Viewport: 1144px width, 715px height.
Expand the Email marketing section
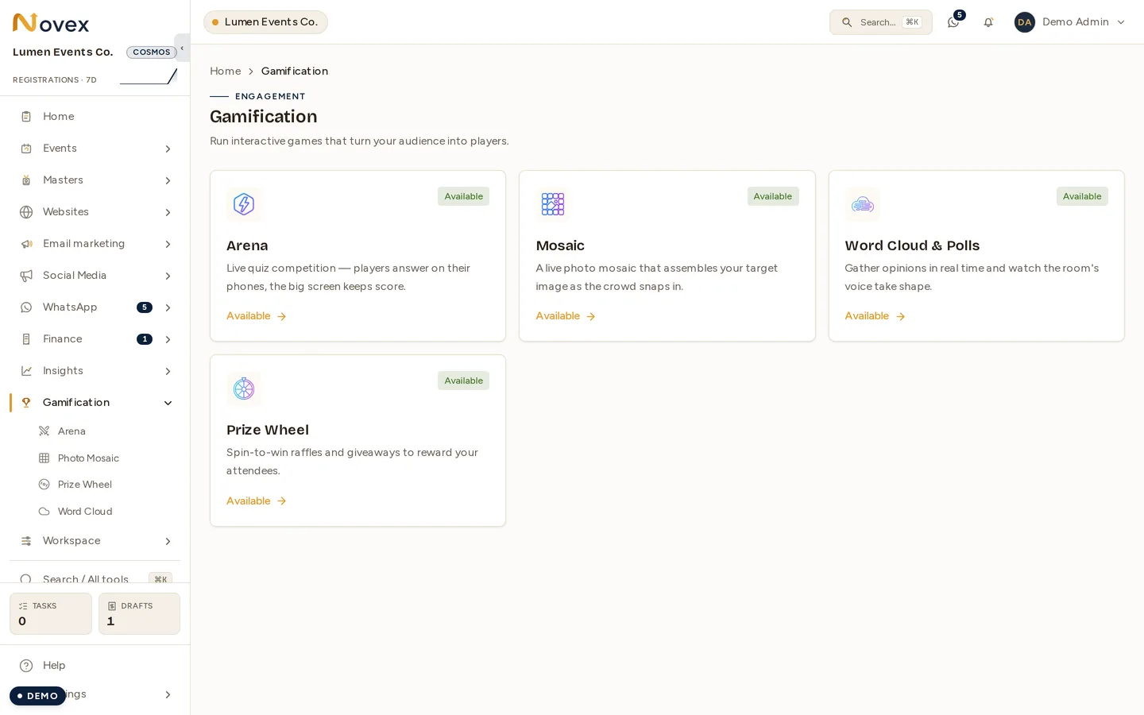tap(168, 244)
